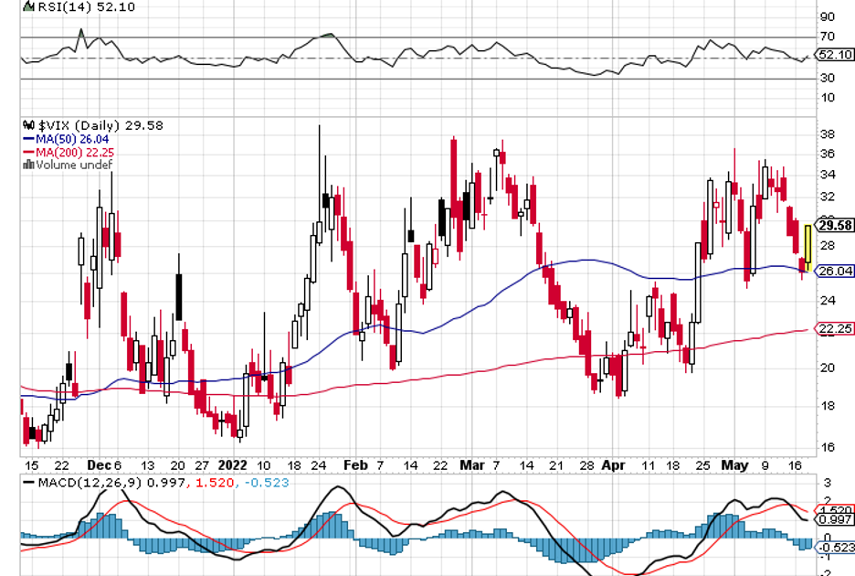Image resolution: width=855 pixels, height=576 pixels.
Task: Click the Dec label on the date axis
Action: click(x=98, y=464)
